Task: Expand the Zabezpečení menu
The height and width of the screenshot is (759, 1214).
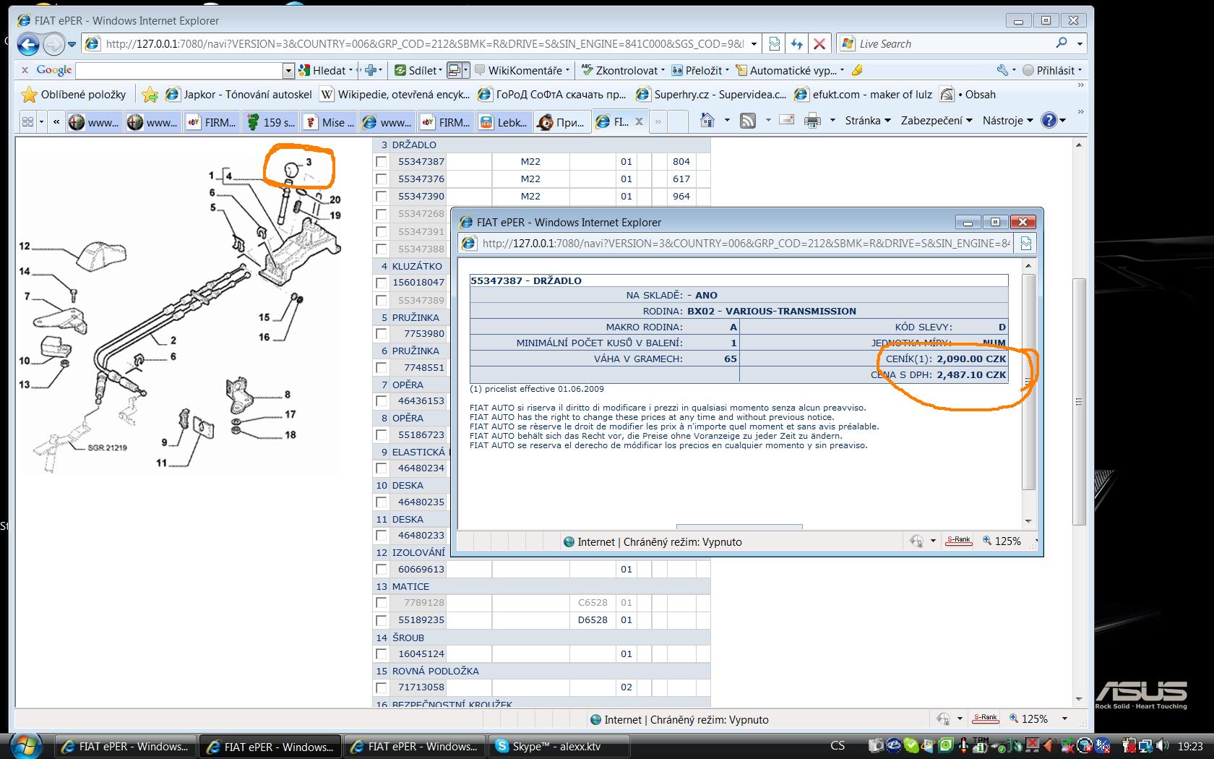Action: click(937, 121)
